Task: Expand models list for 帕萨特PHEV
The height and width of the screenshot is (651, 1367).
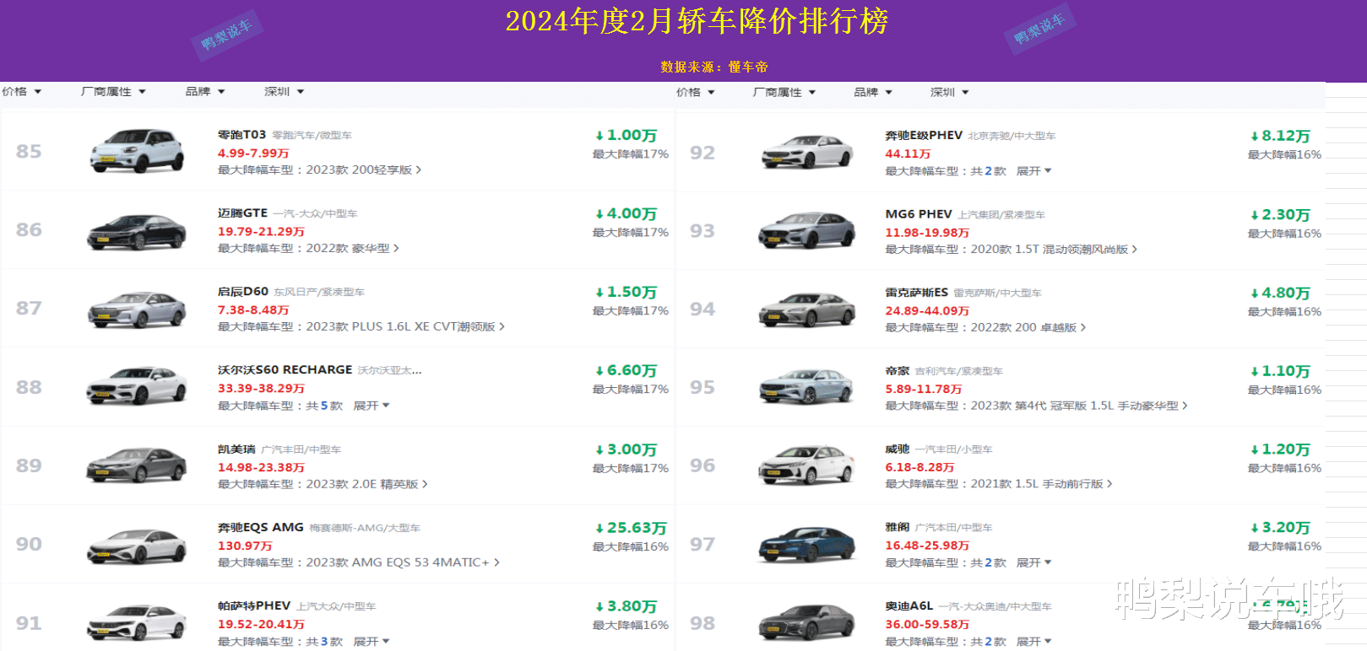Action: point(372,642)
